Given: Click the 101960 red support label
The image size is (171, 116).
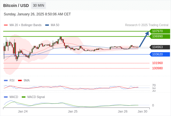Looking at the screenshot, I should pos(157,63).
